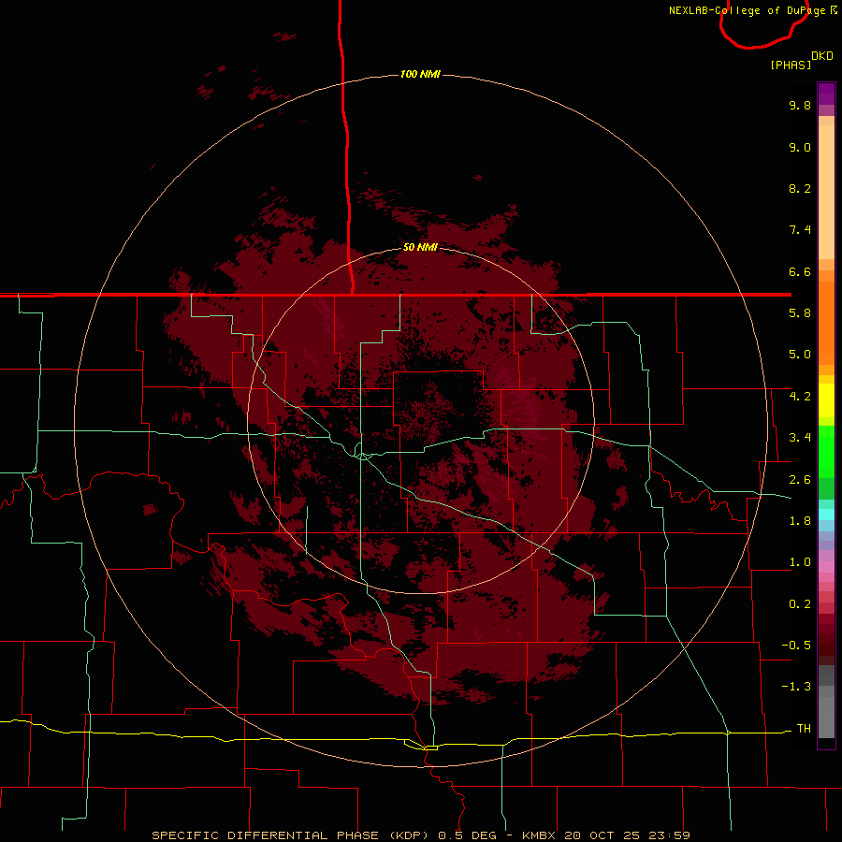Click the cyan segment of the color bar

click(826, 515)
